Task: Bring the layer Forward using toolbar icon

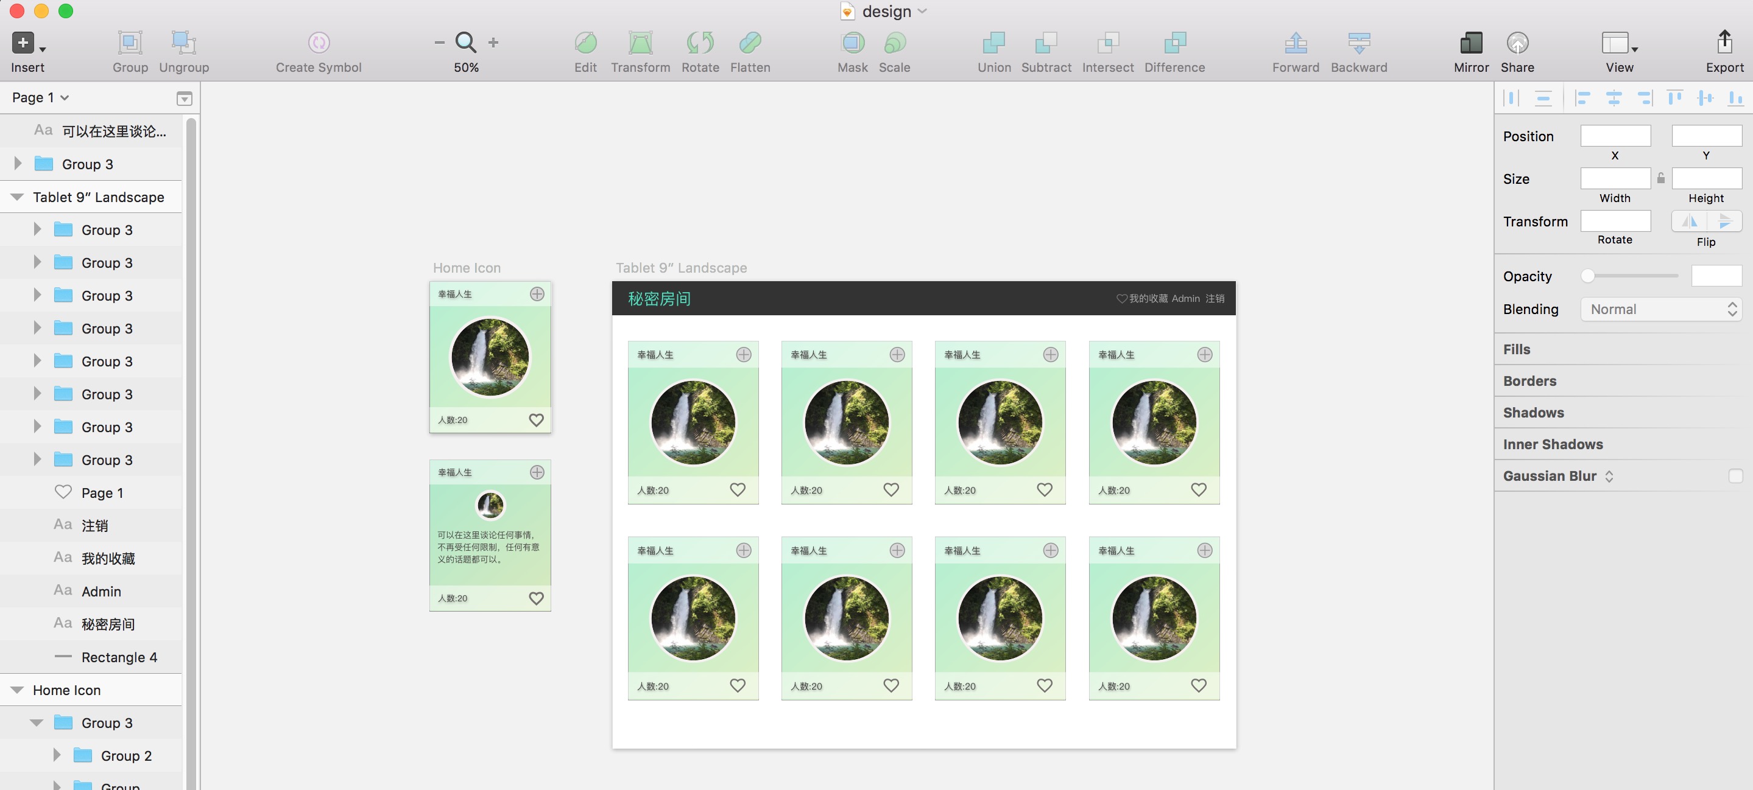Action: click(x=1295, y=43)
